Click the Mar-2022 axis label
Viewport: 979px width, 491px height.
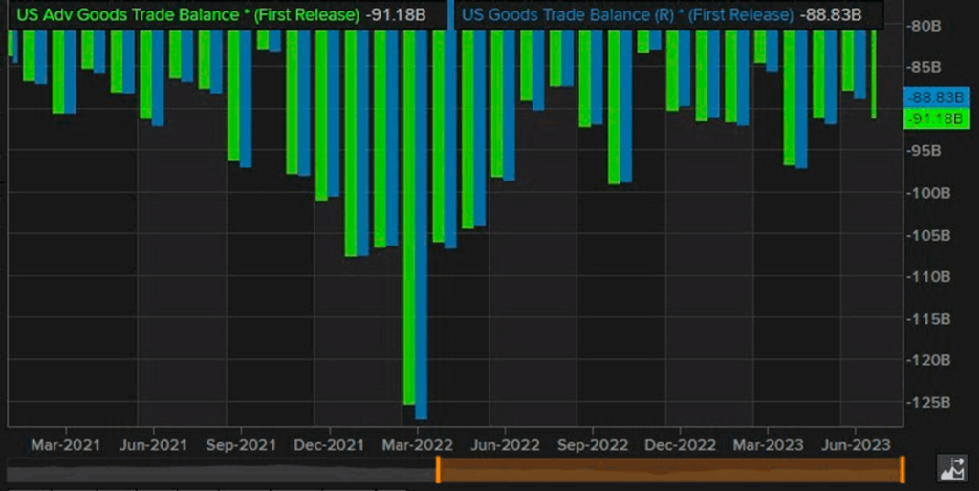(x=417, y=445)
